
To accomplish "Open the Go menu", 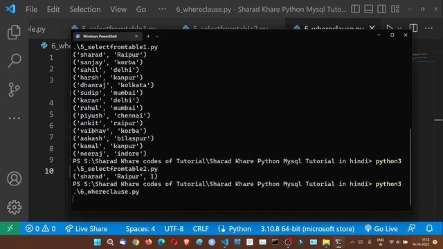I will [x=141, y=9].
